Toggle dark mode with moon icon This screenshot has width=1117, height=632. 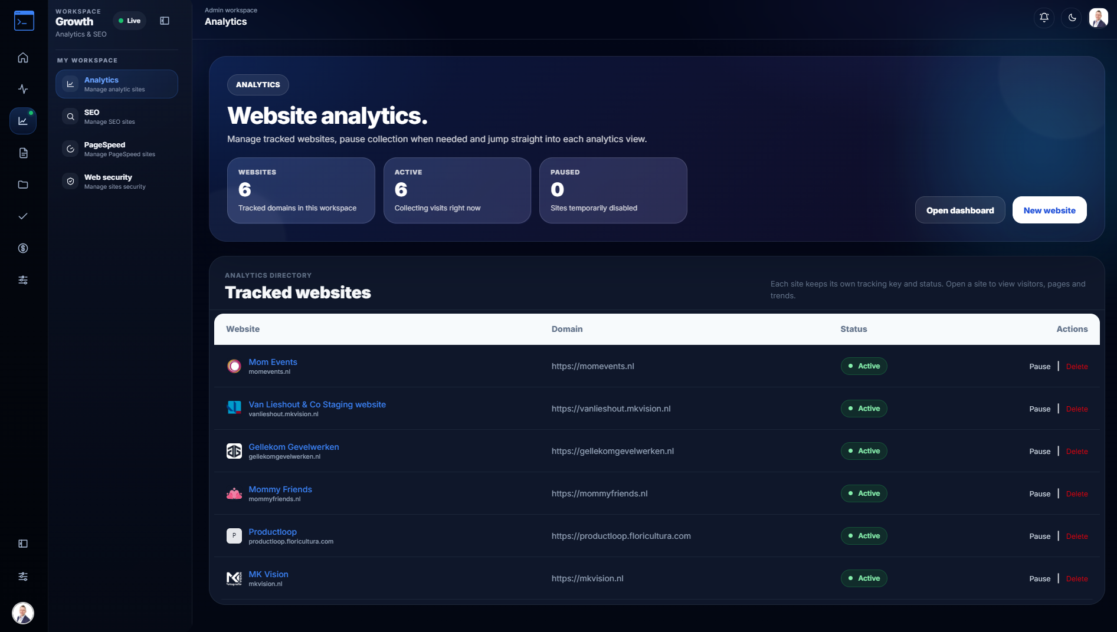point(1072,18)
